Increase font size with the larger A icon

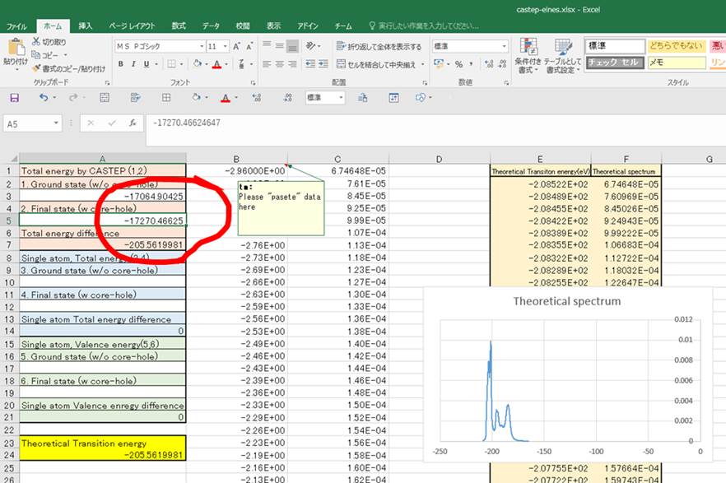tap(236, 46)
